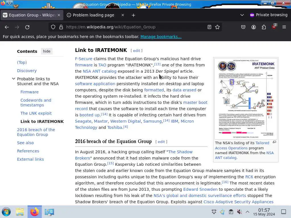Viewport: 291px width, 218px height.
Task: Close the Problem loading page tab
Action: [123, 15]
